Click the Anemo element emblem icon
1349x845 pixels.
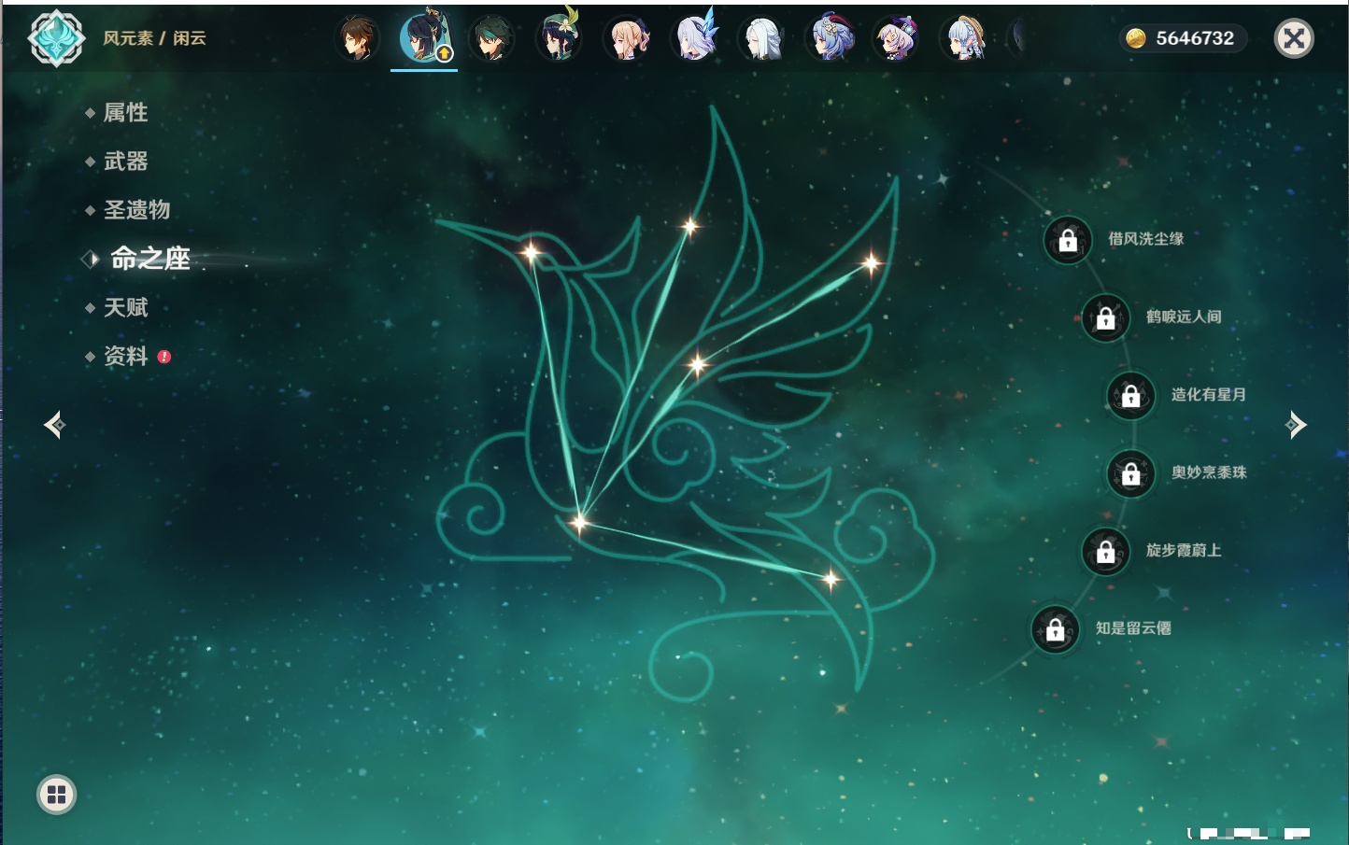pos(57,38)
